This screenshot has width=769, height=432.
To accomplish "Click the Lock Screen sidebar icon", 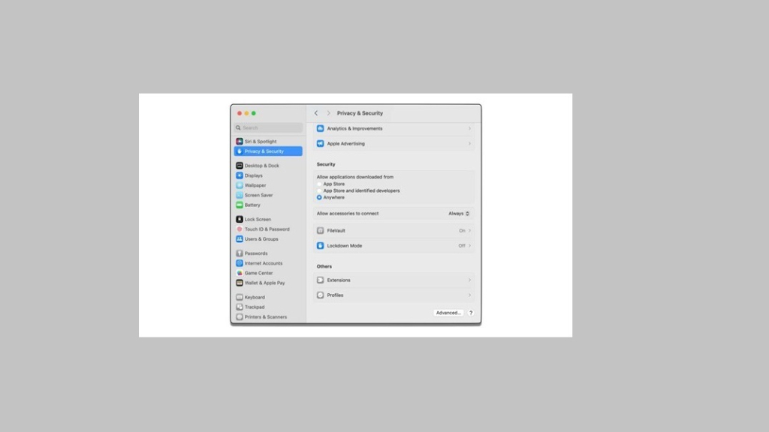I will [240, 219].
